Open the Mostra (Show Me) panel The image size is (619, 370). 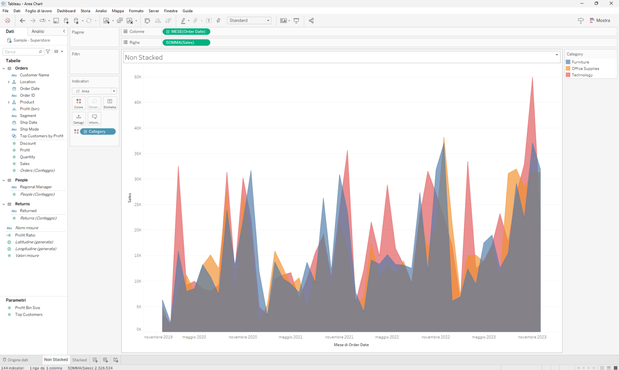pyautogui.click(x=600, y=21)
